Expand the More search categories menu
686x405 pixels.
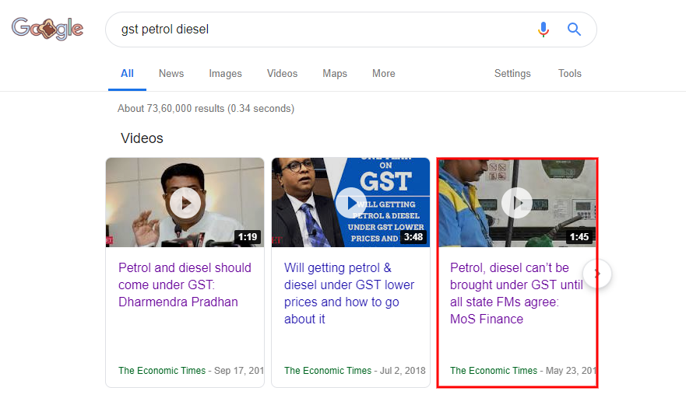(384, 73)
